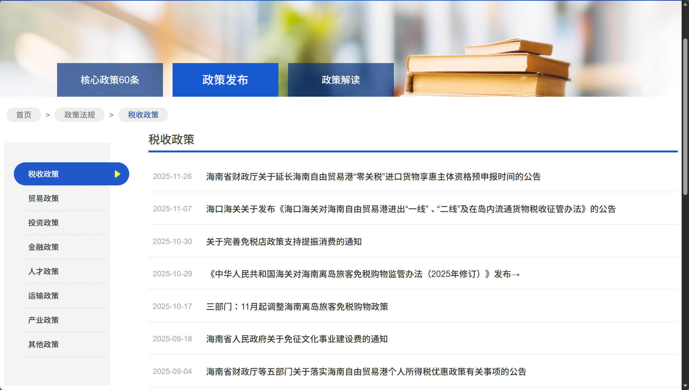The image size is (689, 390).
Task: Open the 海口海关 税收征管办法 announcement
Action: tap(411, 209)
